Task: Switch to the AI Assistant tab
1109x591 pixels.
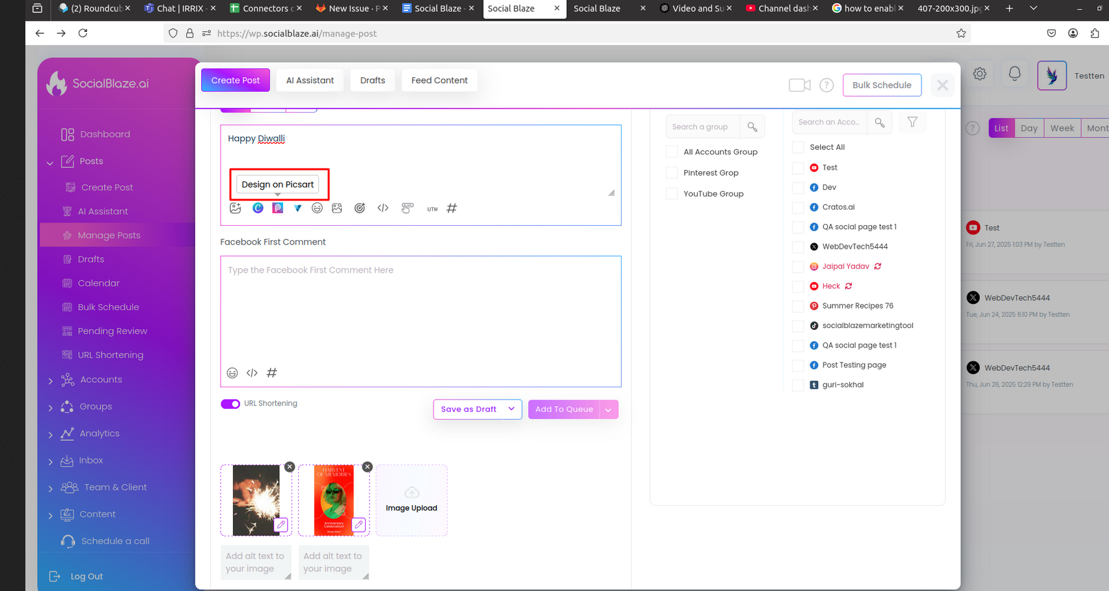Action: click(x=310, y=80)
